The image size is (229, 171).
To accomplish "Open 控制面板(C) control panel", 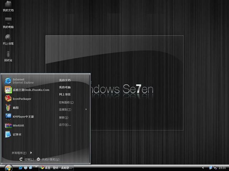I will pos(66,102).
